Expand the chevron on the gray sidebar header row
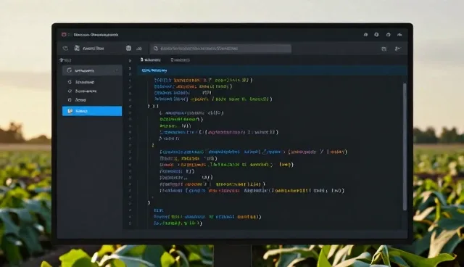This screenshot has width=464, height=267. tap(117, 70)
